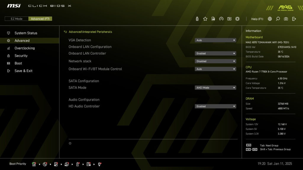Select Onboard Wi-Fi/BT Module Control label
The width and height of the screenshot is (303, 170).
click(95, 69)
